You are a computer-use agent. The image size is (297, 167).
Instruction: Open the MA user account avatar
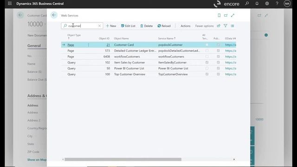[287, 3]
